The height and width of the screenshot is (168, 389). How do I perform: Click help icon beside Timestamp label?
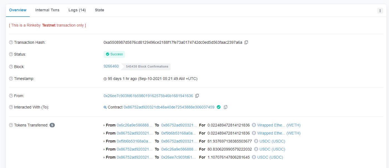click(11, 79)
